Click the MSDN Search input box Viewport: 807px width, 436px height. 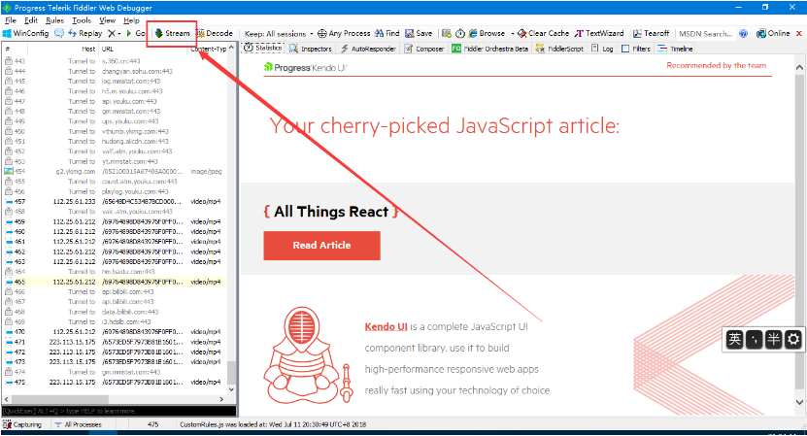(705, 33)
